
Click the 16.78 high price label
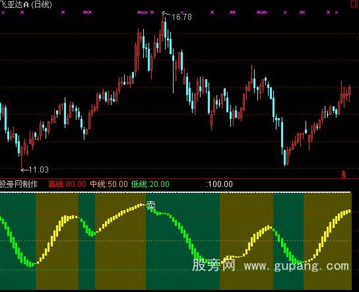coord(181,17)
